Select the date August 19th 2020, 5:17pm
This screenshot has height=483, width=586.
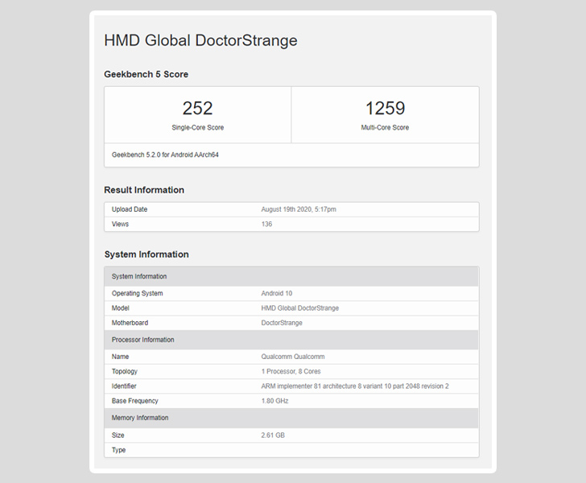(x=299, y=209)
